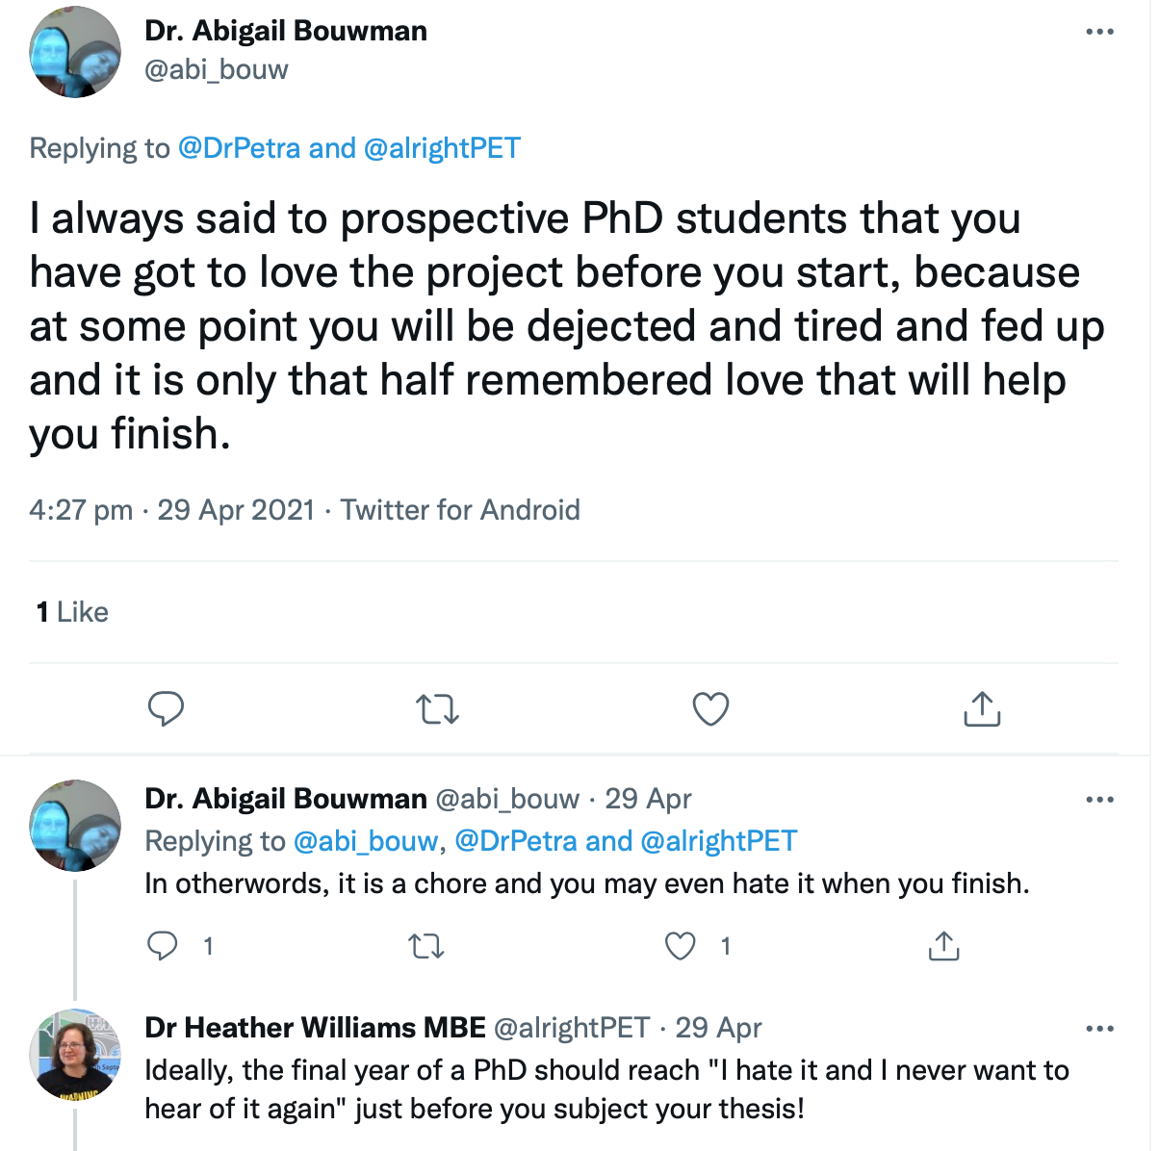Viewport: 1159px width, 1151px height.
Task: Reply to the 'it is a chore' tweet
Action: point(163,946)
